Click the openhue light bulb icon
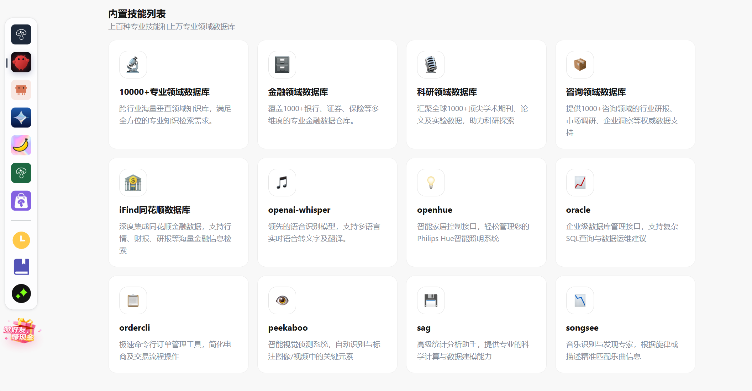752x391 pixels. [x=431, y=183]
